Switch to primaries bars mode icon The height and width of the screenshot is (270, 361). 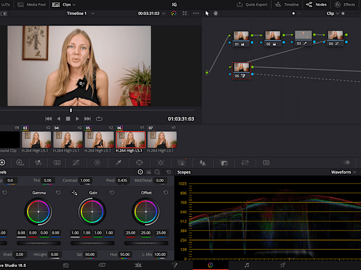click(x=149, y=172)
